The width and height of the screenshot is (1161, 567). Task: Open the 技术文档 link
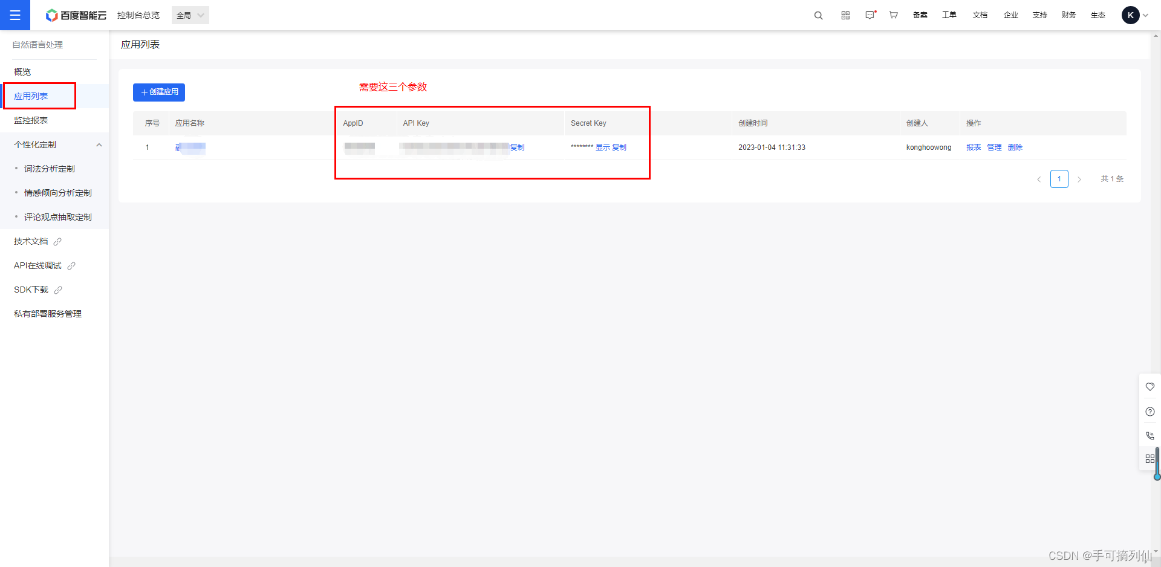tap(31, 241)
